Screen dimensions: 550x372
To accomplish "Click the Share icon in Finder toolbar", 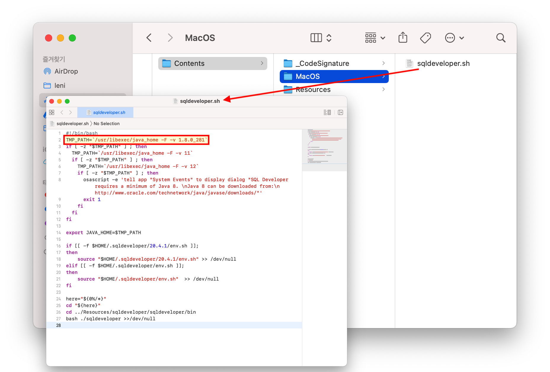I will [x=403, y=37].
